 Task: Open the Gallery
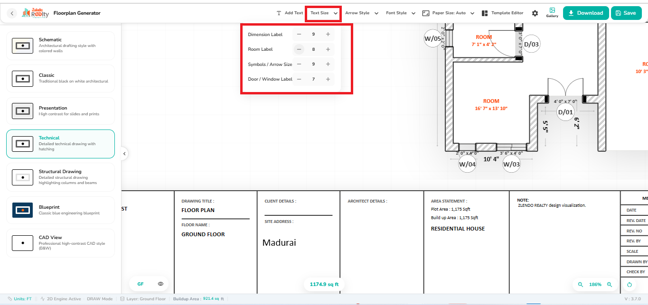coord(552,13)
